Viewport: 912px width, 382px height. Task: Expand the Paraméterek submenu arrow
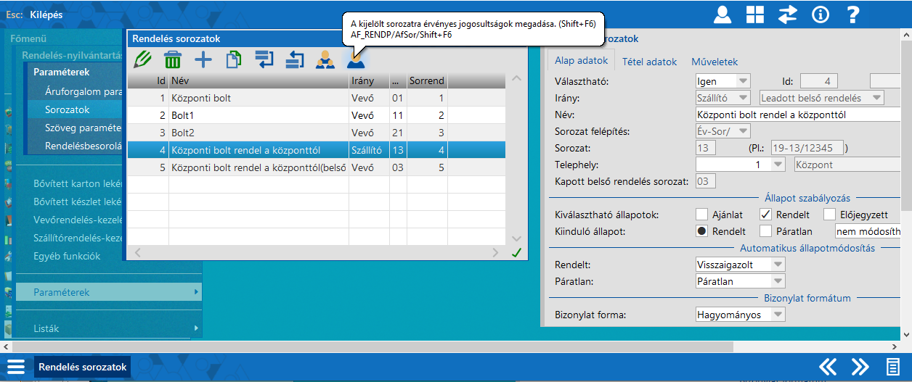196,292
